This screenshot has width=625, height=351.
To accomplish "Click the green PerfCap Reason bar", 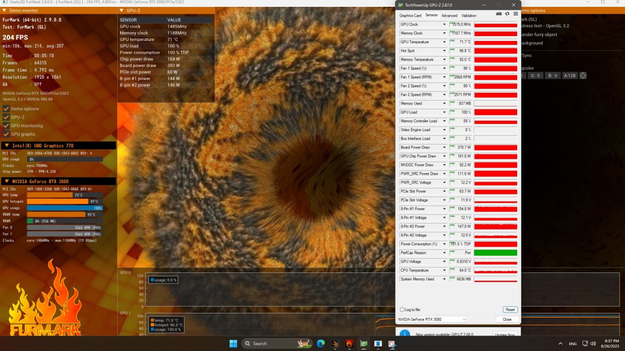I will pyautogui.click(x=496, y=253).
